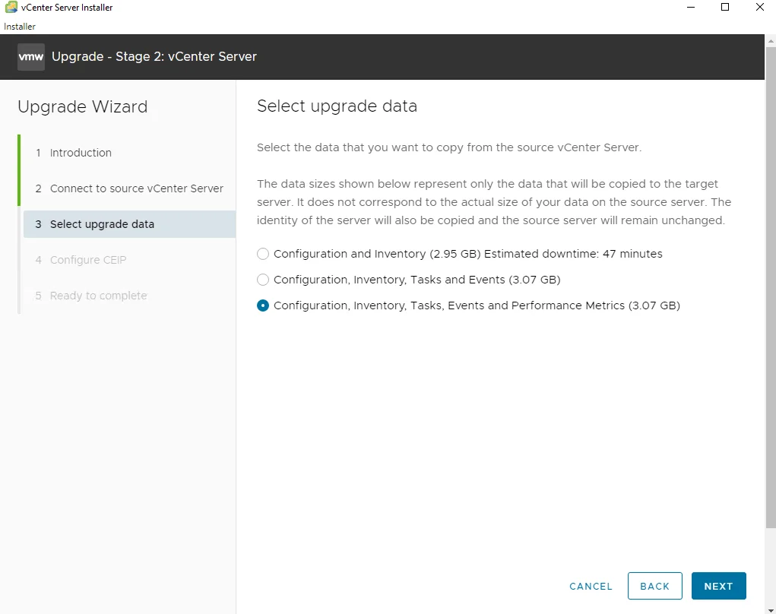Select the Select upgrade data wizard step
This screenshot has width=776, height=614.
tap(129, 224)
